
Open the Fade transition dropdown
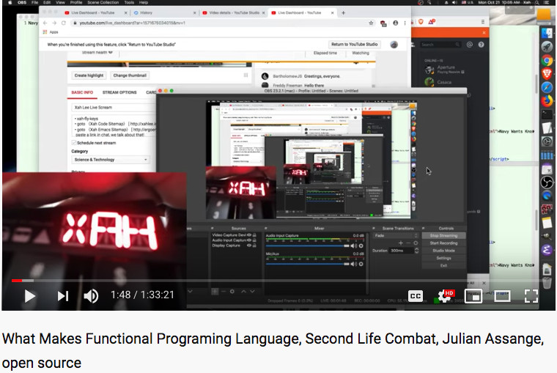point(395,235)
